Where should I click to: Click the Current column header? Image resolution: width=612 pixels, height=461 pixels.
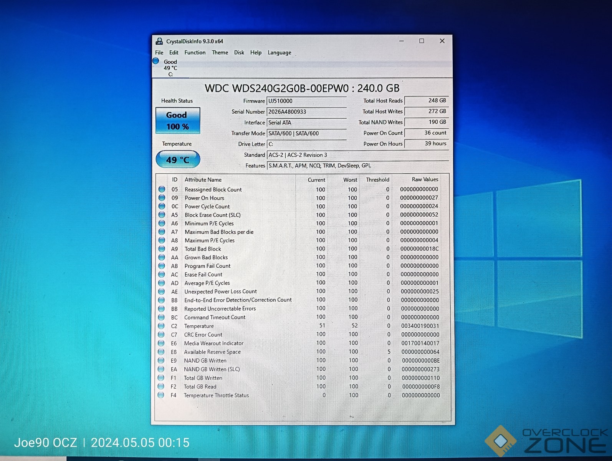point(316,180)
